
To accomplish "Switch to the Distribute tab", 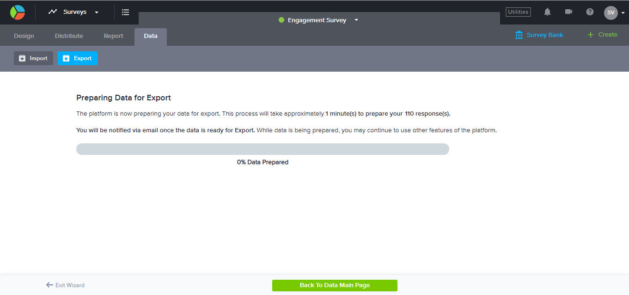I will (69, 36).
